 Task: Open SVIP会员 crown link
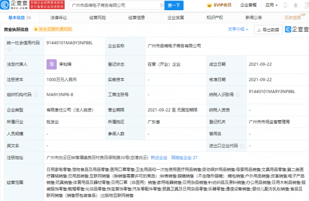219,5
